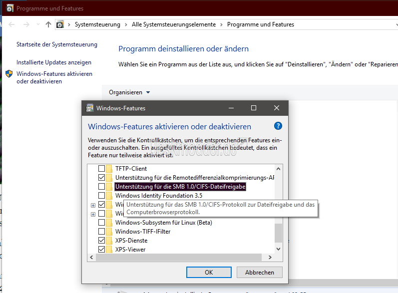Image resolution: width=398 pixels, height=293 pixels.
Task: Click the Programme und Features title bar icon
Action: pyautogui.click(x=10, y=8)
